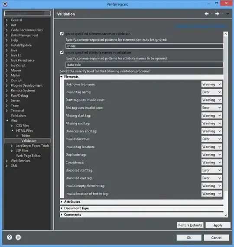Screen dimensions: 234x247
Task: Expand the CSS Files node
Action: click(x=12, y=126)
